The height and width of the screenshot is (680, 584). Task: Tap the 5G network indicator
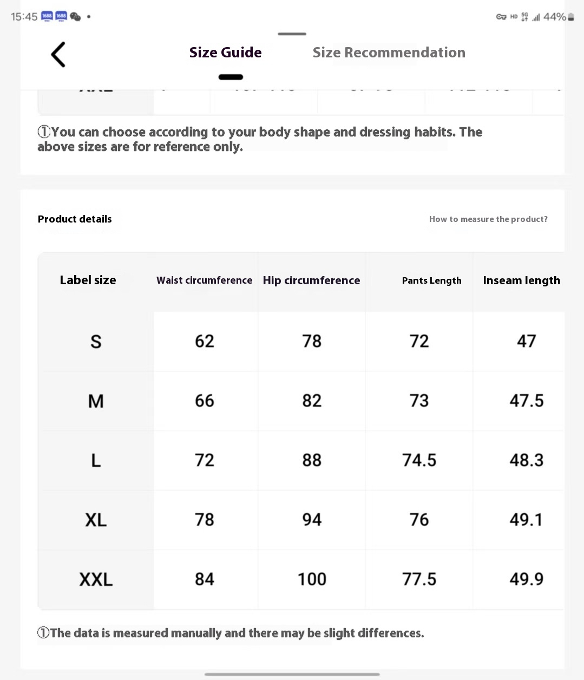point(524,17)
